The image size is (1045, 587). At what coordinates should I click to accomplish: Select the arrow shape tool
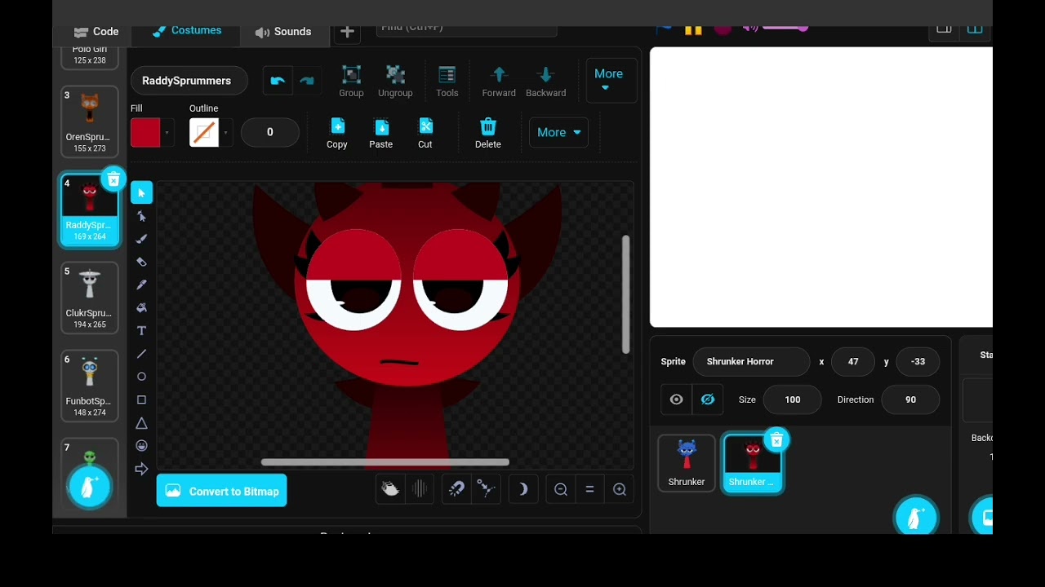(141, 469)
